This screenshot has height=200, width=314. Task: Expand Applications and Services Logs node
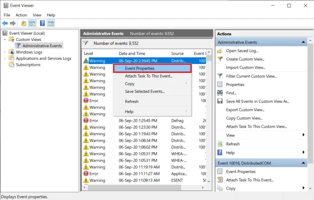pos(5,58)
